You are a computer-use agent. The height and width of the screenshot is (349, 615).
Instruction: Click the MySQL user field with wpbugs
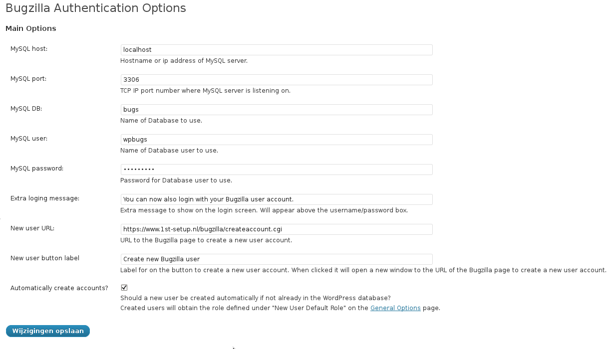click(277, 140)
